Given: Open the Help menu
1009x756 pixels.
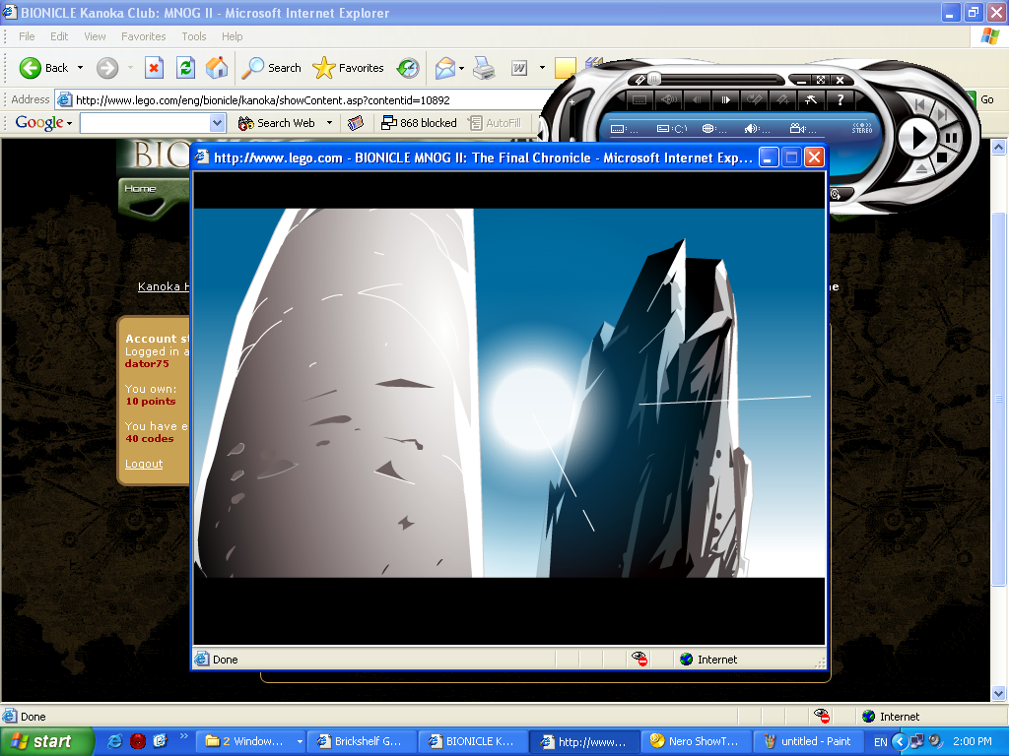Looking at the screenshot, I should 233,36.
